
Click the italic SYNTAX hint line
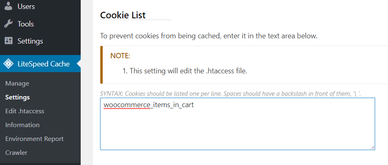pyautogui.click(x=230, y=94)
